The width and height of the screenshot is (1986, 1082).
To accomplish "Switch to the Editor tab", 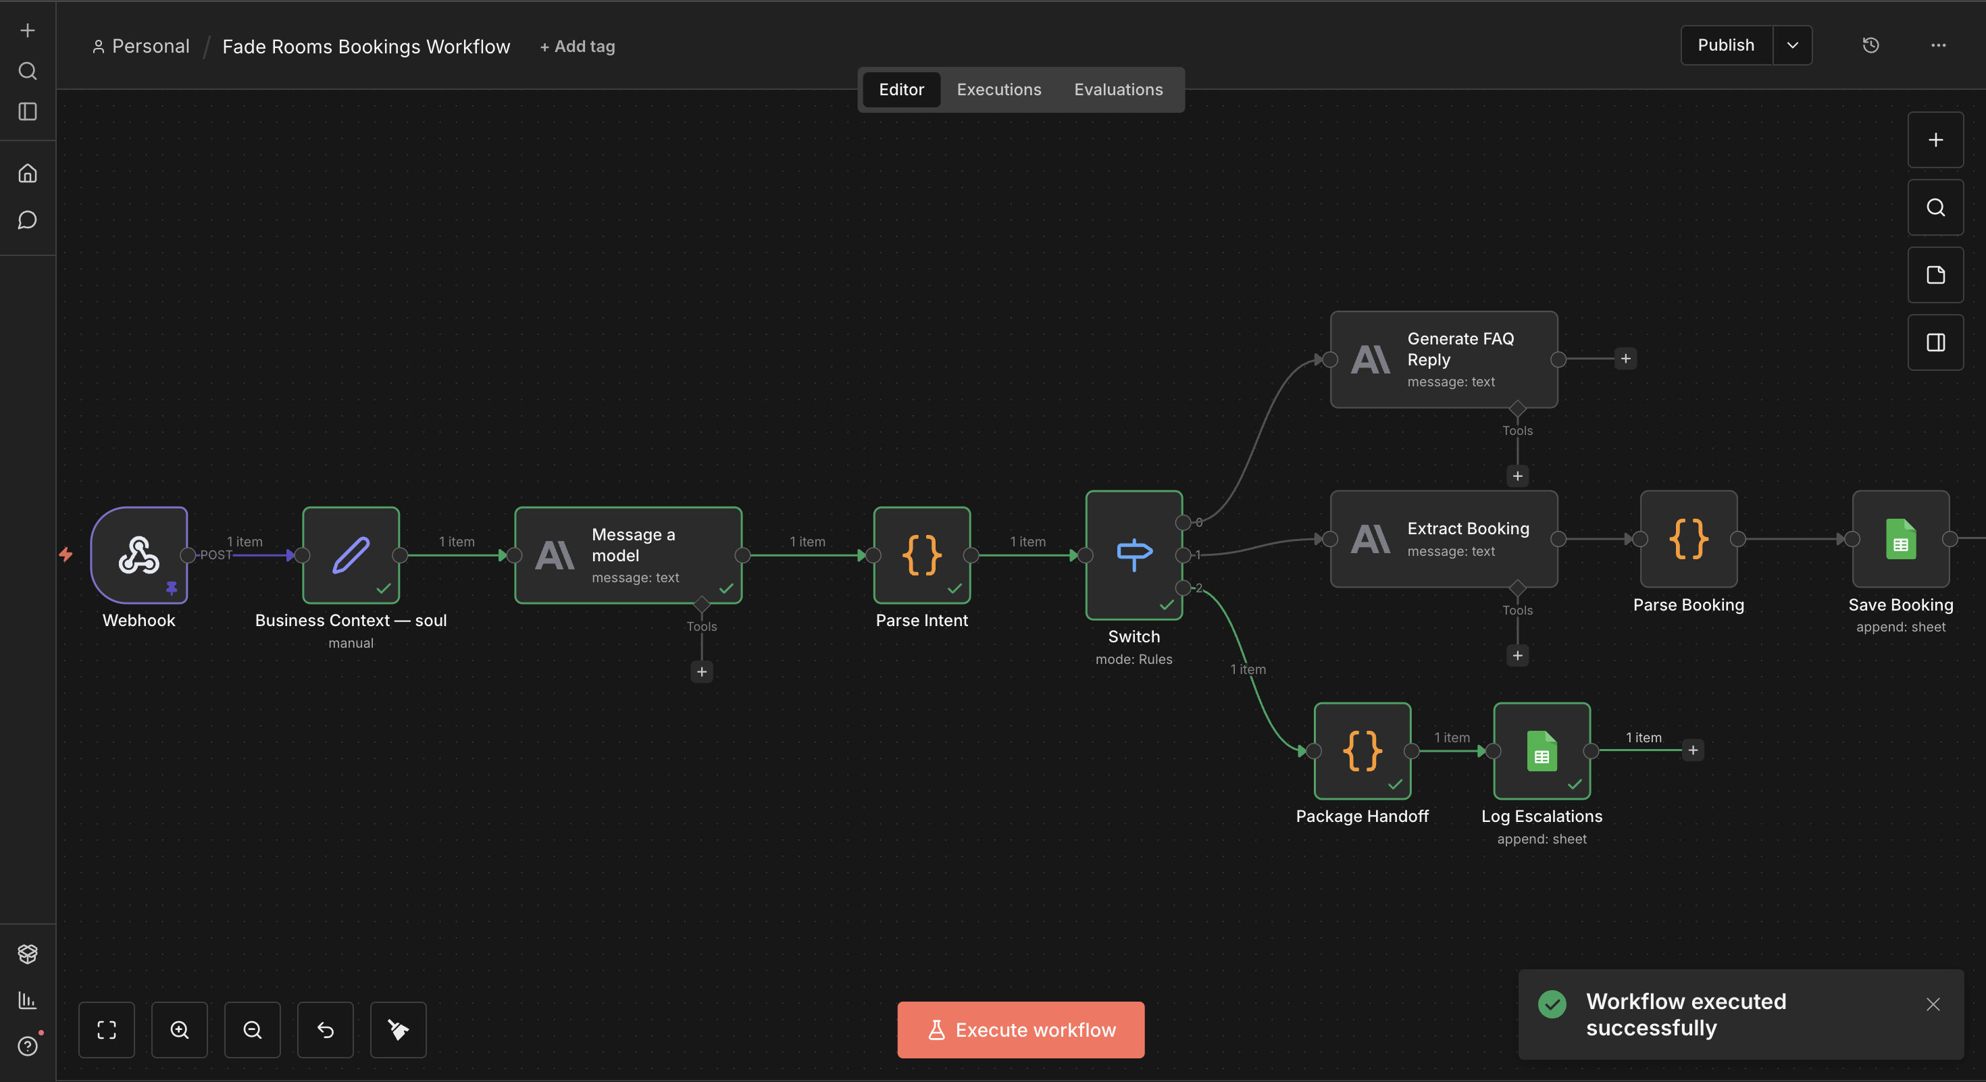I will (x=901, y=89).
